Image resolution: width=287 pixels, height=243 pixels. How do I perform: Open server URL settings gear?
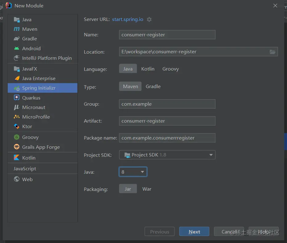149,19
